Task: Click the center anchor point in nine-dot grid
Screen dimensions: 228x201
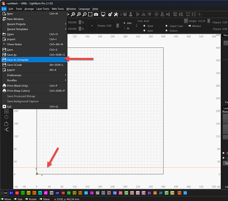Action: coord(92,26)
